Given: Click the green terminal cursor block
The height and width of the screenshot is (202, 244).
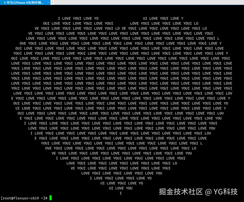Looking at the screenshot, I should pyautogui.click(x=51, y=198).
